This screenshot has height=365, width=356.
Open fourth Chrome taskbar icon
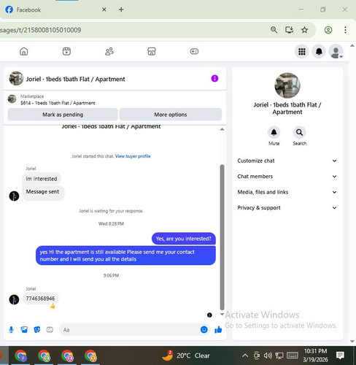(x=90, y=356)
